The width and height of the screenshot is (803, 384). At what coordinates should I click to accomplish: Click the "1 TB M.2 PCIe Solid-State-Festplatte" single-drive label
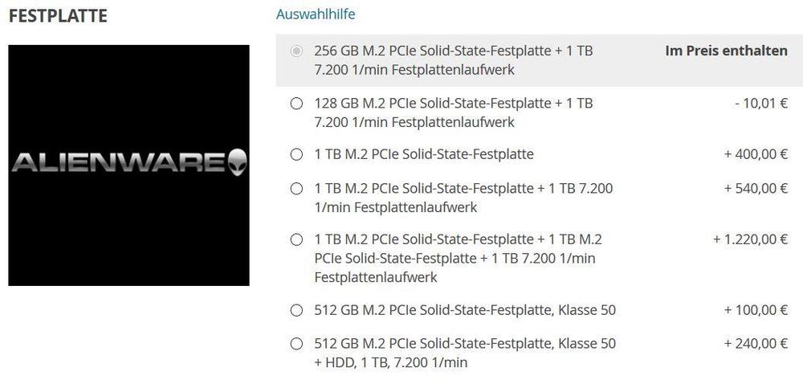[424, 154]
